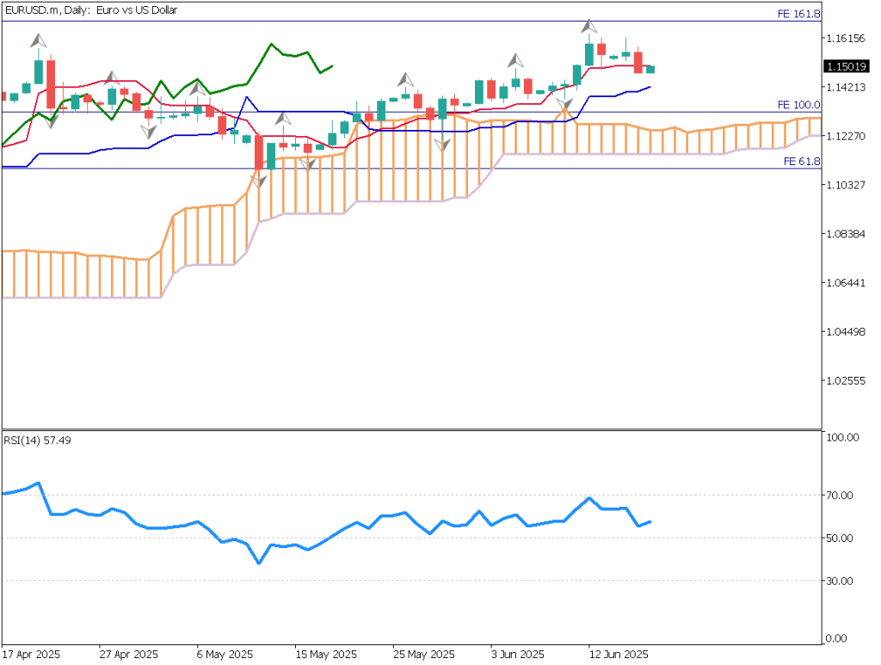
Task: Click the gray arrow below the 3 Jun pullback
Action: [x=564, y=103]
